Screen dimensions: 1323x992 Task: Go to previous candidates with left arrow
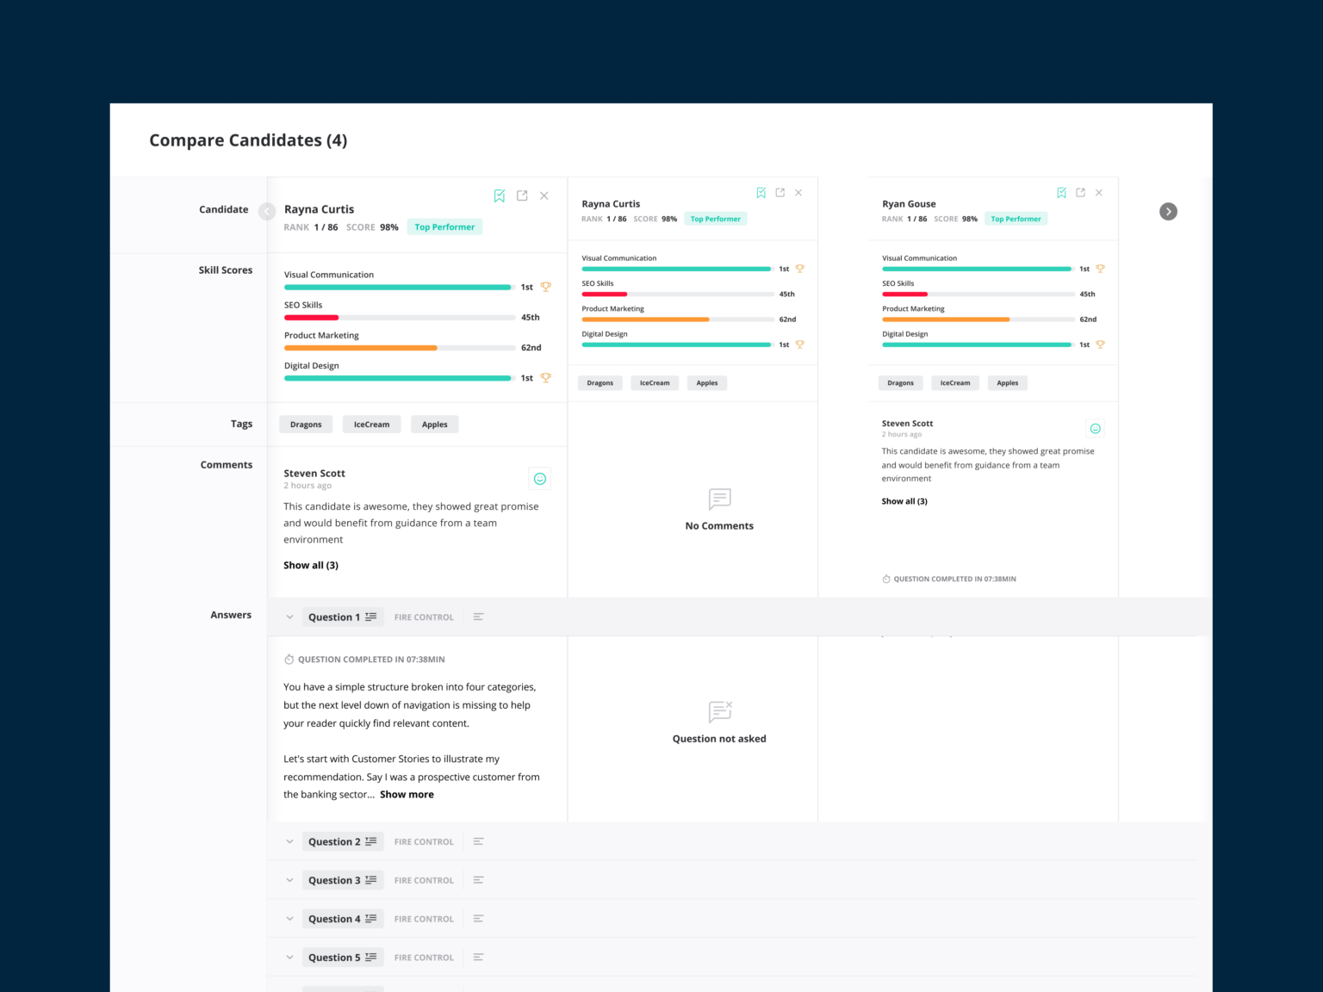(x=267, y=212)
